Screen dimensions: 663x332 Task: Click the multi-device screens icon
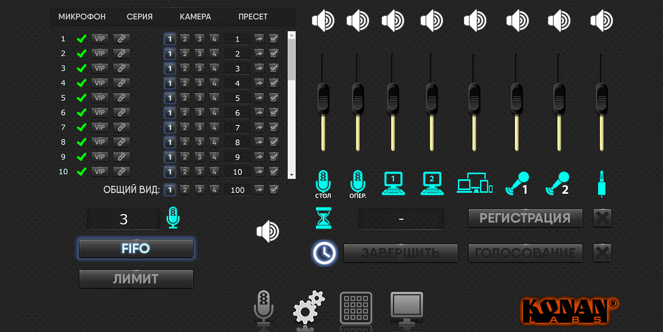(x=474, y=183)
